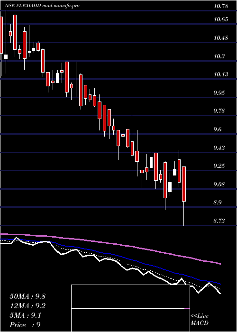Click the 12MA : 9.2 readout
Screen dimensions: 237x332
click(x=27, y=306)
